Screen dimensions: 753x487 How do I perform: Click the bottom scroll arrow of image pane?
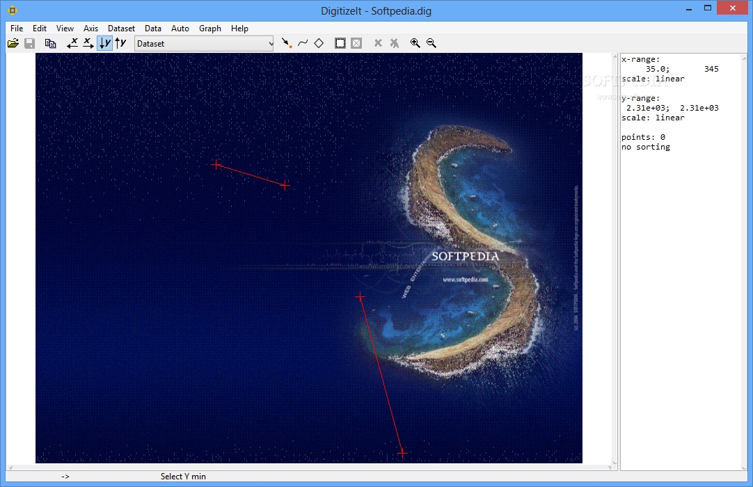615,462
